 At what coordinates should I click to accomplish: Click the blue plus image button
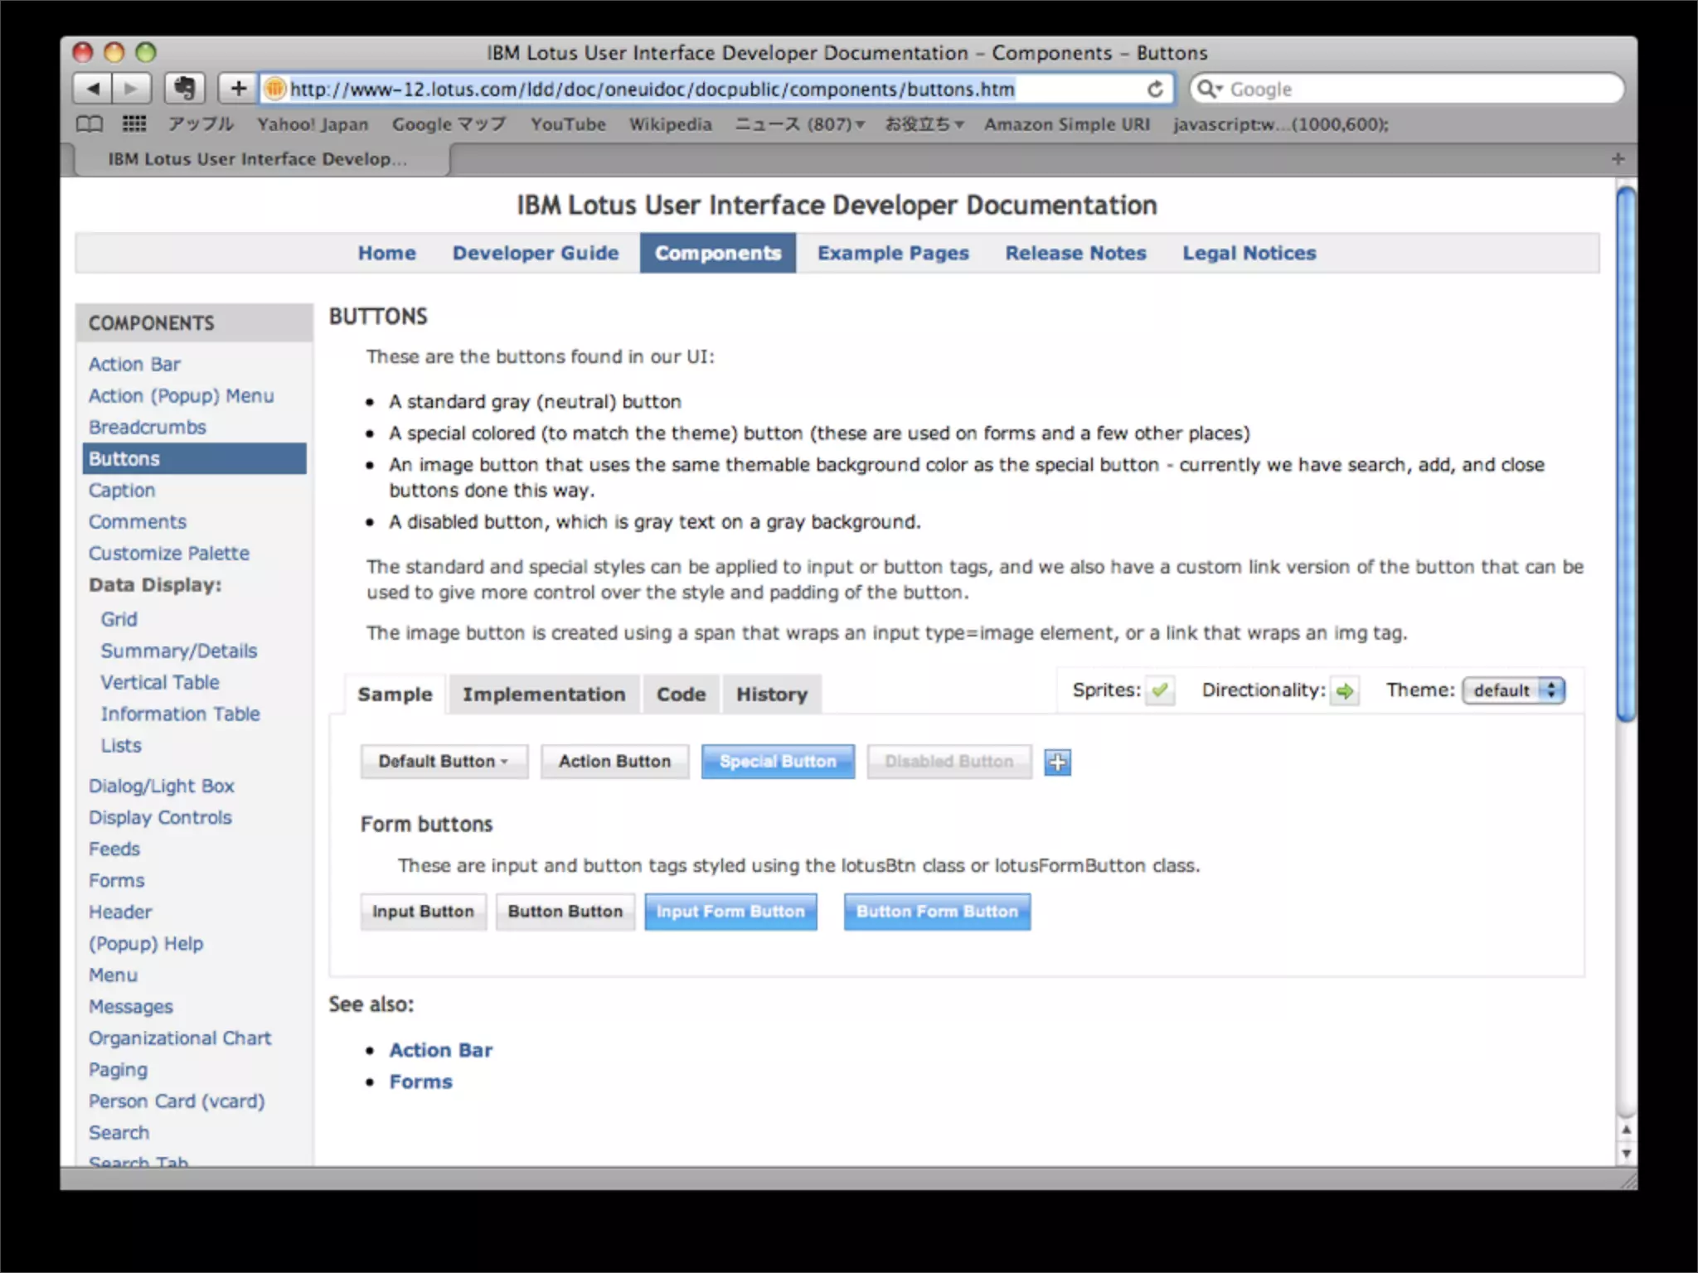point(1057,762)
